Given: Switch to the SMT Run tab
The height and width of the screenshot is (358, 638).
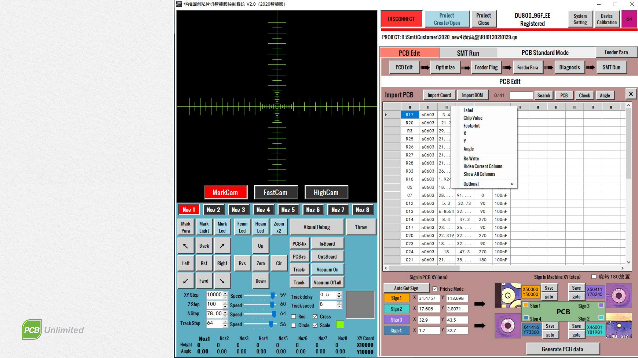Looking at the screenshot, I should [x=468, y=53].
